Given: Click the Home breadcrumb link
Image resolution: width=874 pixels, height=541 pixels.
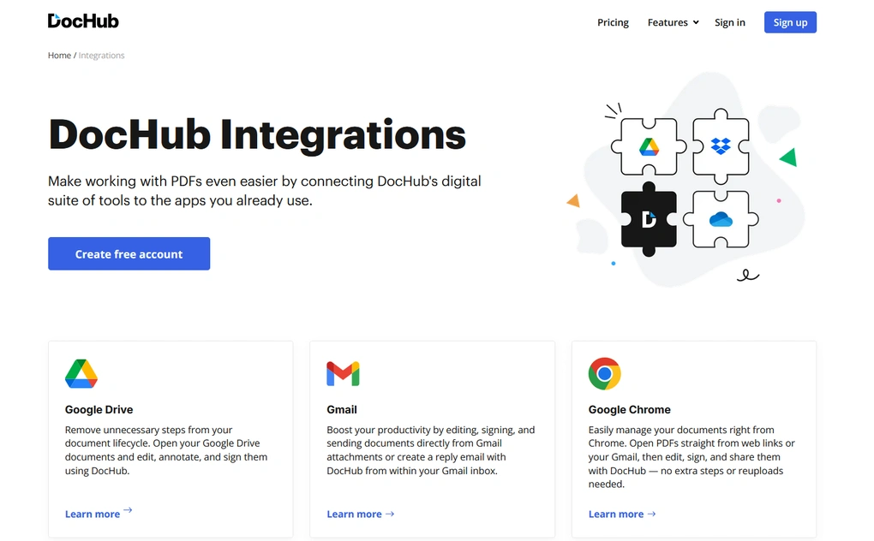Looking at the screenshot, I should (x=58, y=55).
